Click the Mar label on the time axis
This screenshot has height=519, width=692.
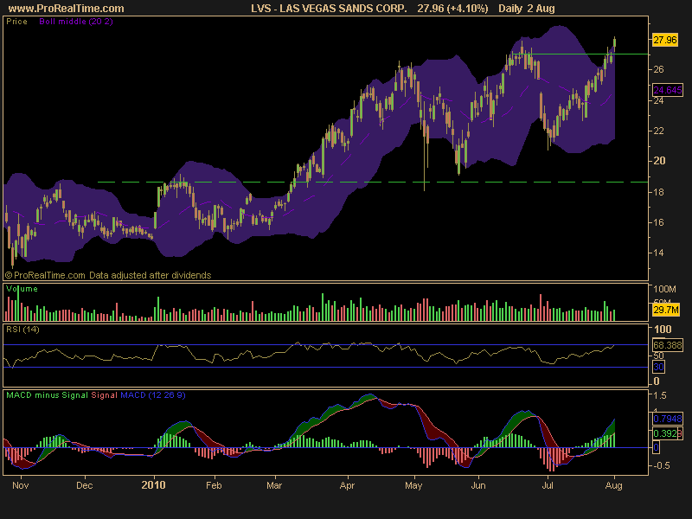click(x=274, y=485)
